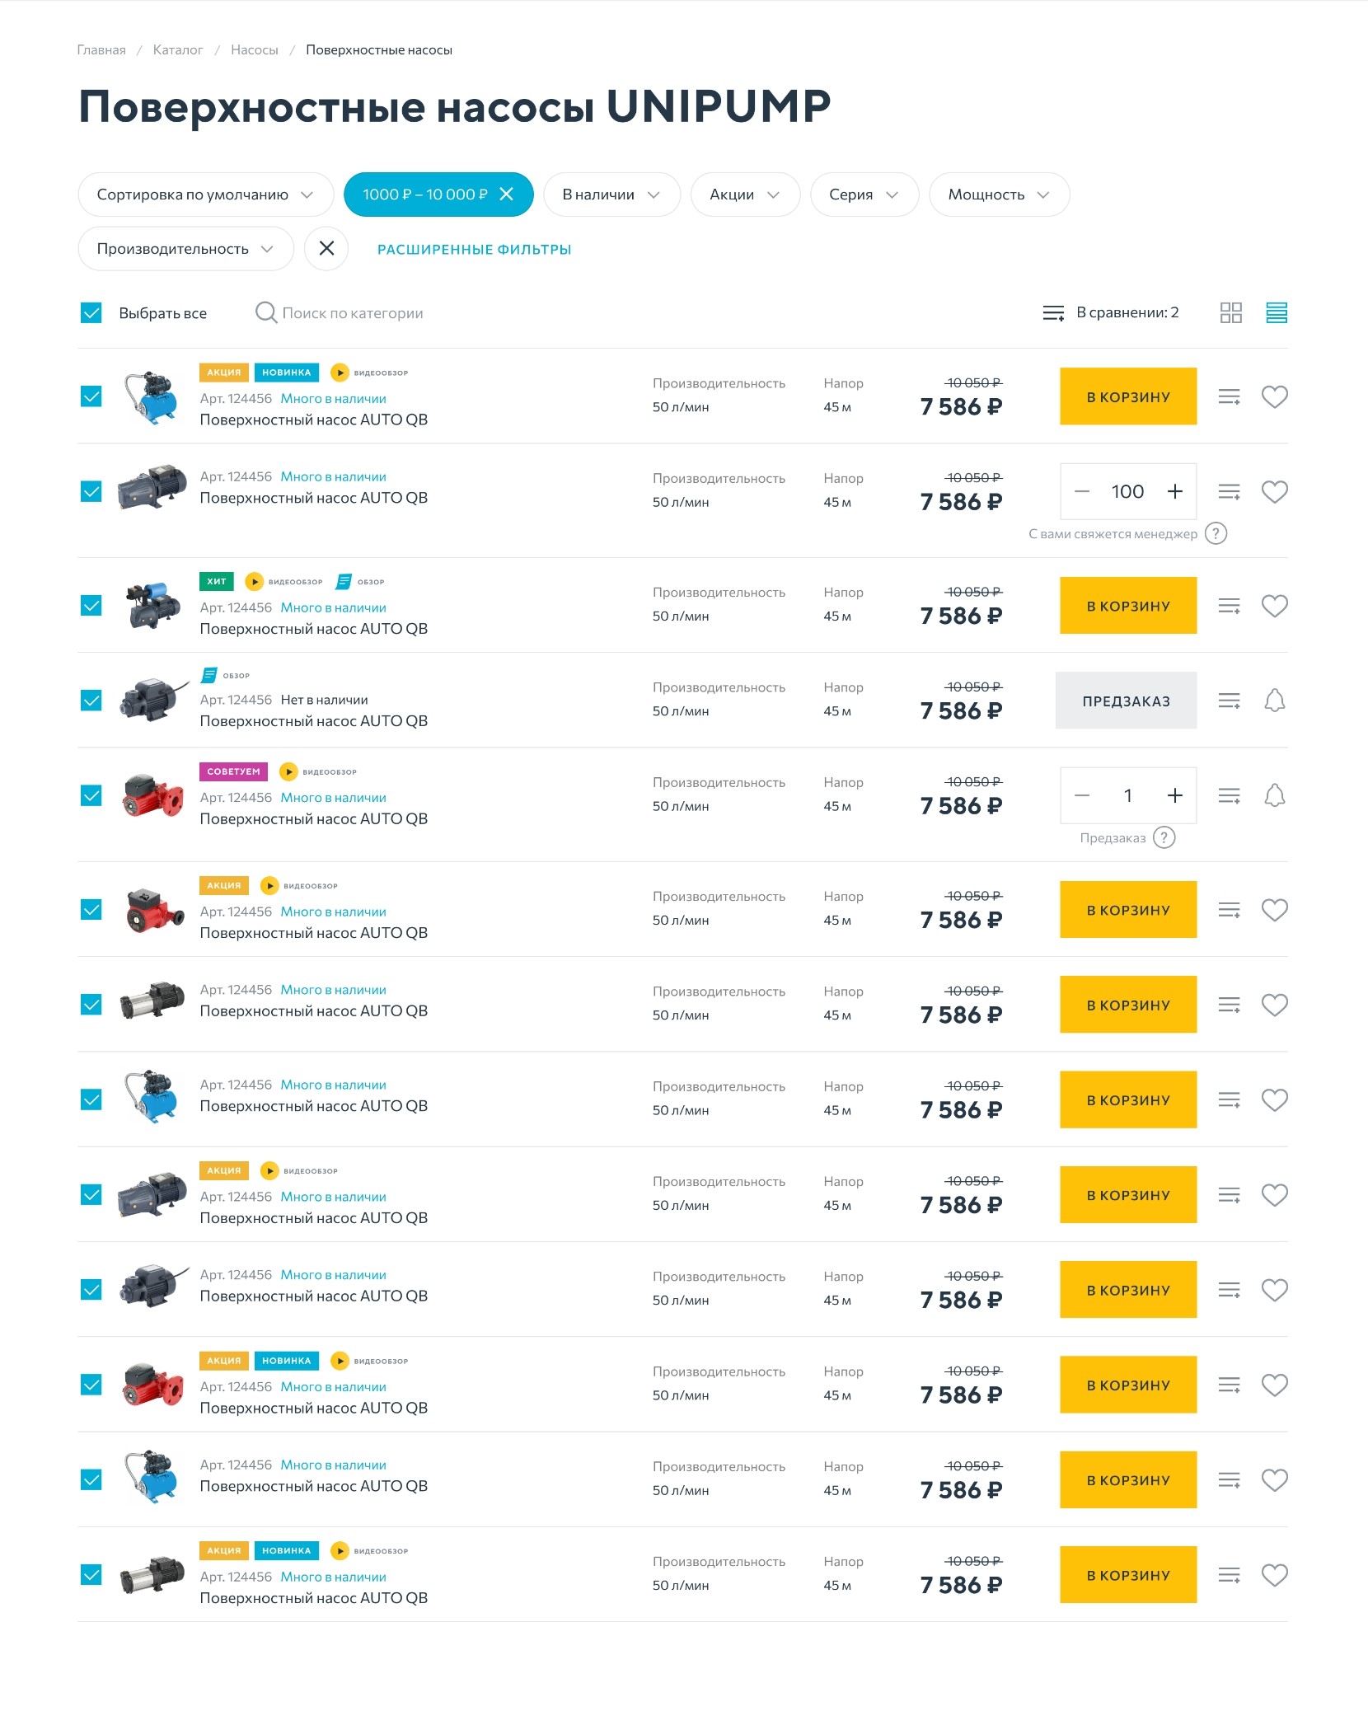Open comparison list icon in toolbar

click(1053, 313)
